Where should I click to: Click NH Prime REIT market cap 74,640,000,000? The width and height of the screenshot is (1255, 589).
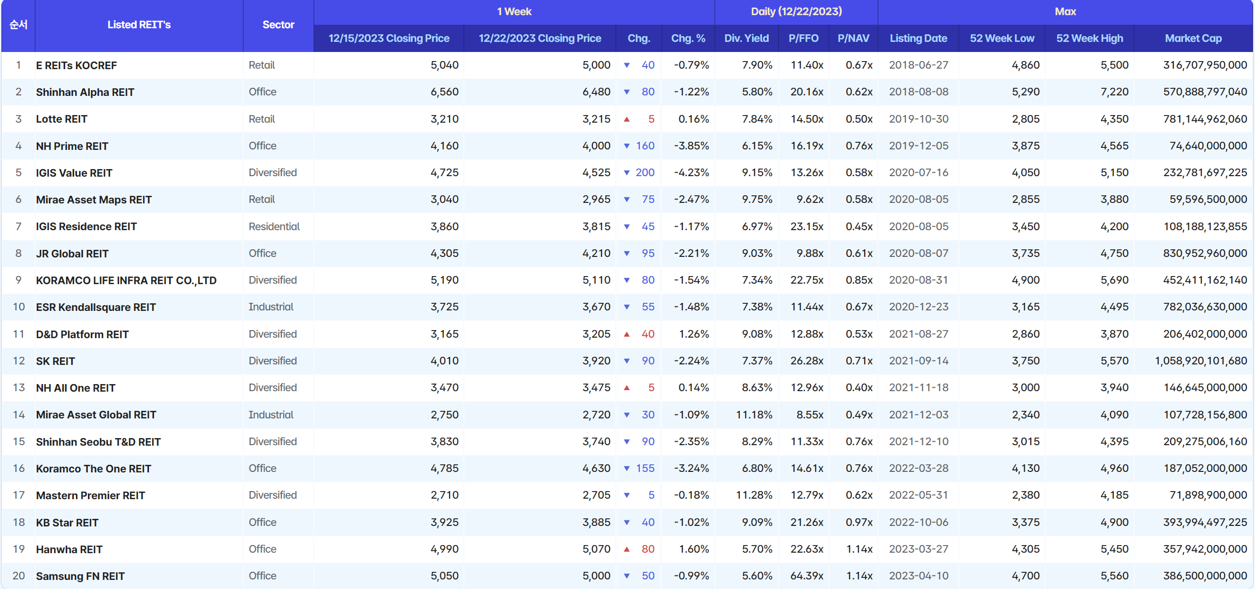coord(1209,146)
